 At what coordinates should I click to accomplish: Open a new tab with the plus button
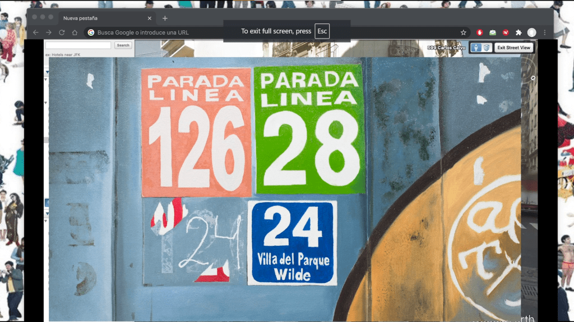click(165, 18)
